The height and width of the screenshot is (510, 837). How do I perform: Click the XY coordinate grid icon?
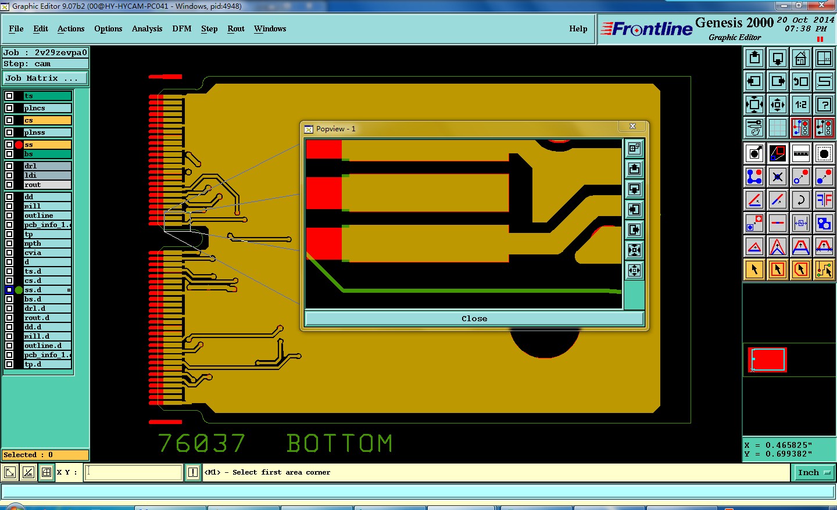[x=824, y=58]
